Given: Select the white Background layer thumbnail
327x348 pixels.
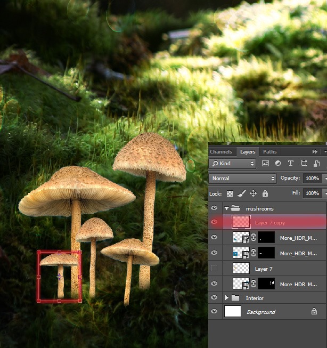Looking at the screenshot, I should point(233,311).
